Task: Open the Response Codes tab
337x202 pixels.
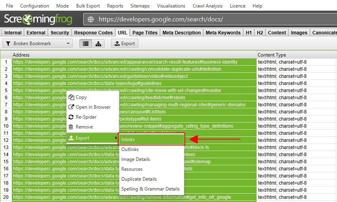Action: click(93, 33)
